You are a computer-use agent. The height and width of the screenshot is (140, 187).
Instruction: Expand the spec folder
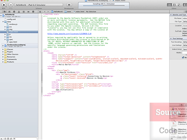[x=5, y=40]
